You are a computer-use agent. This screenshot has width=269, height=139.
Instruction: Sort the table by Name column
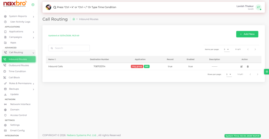(52, 60)
